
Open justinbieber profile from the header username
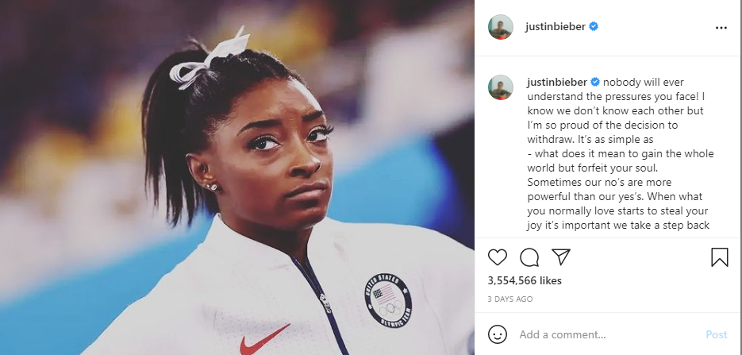point(556,27)
